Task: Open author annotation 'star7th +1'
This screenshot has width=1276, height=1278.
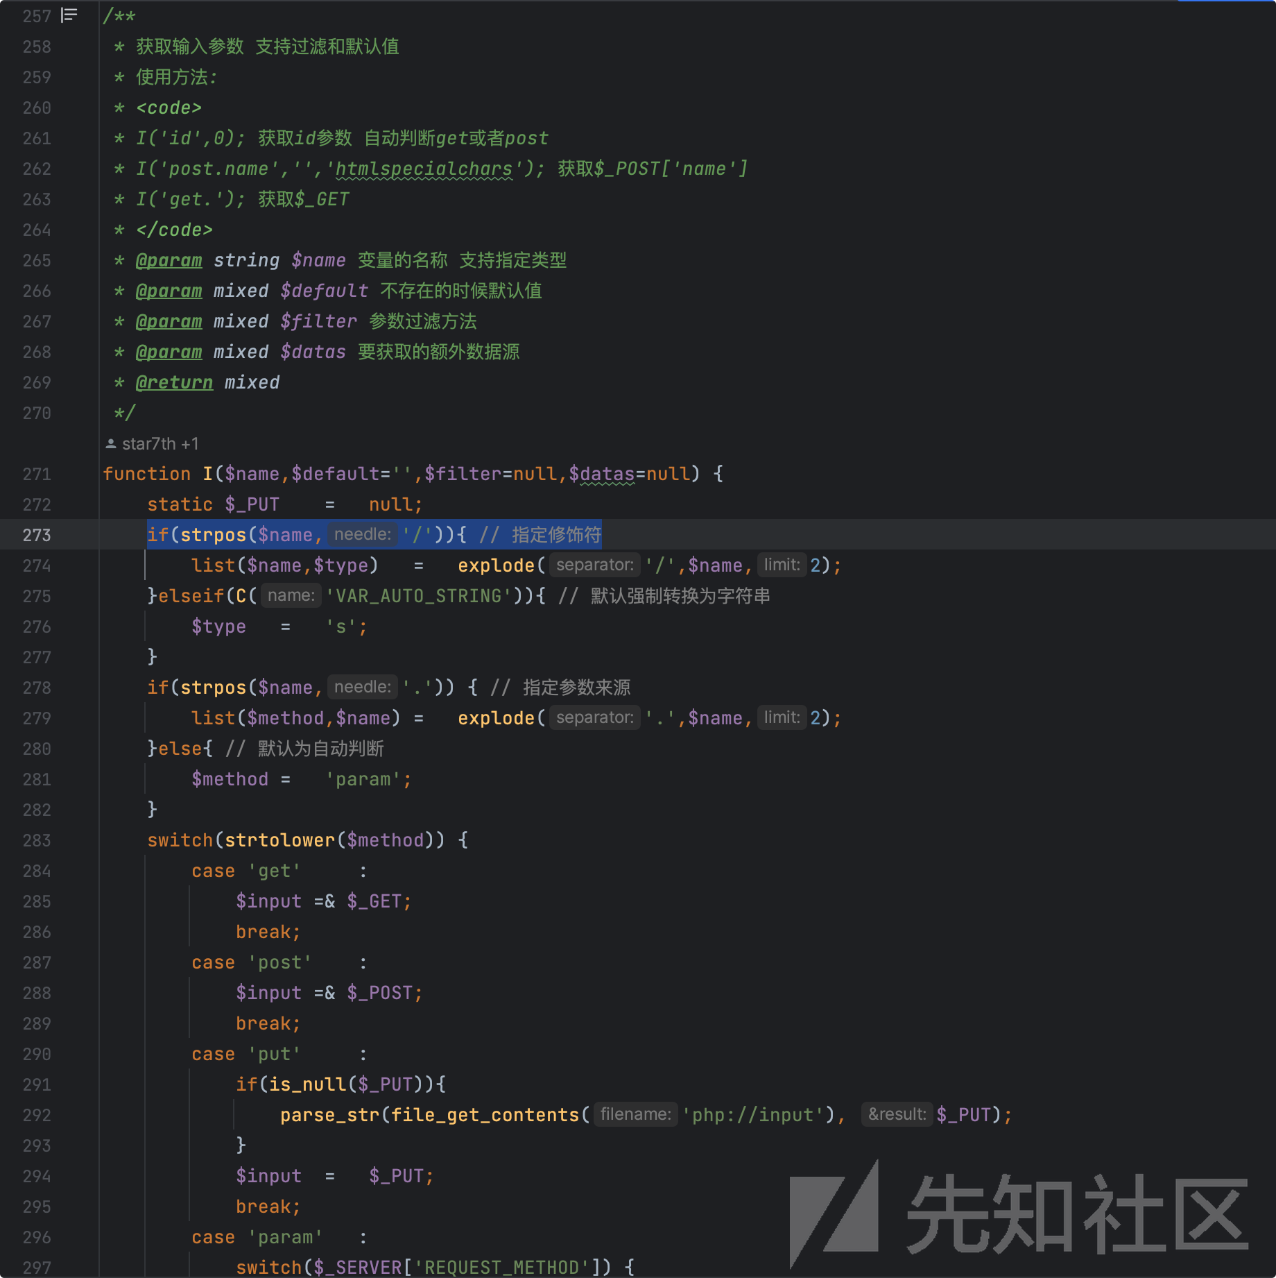Action: point(153,443)
